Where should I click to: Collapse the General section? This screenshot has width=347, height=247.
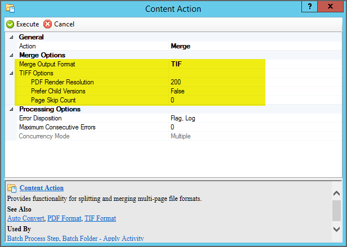coord(11,37)
